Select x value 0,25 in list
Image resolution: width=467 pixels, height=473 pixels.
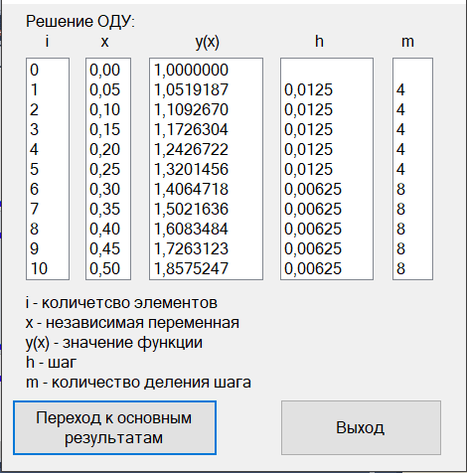point(104,169)
